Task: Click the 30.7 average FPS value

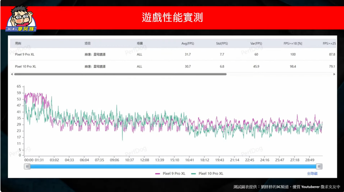Action: [187, 66]
